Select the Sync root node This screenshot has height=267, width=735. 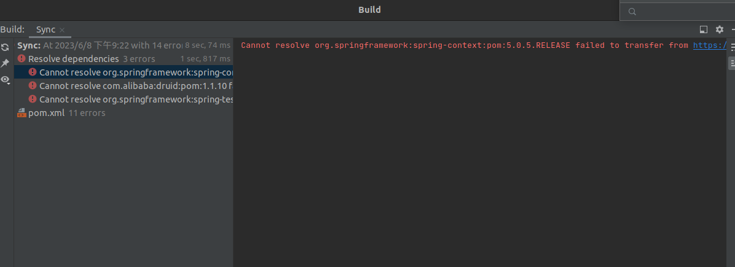click(28, 45)
